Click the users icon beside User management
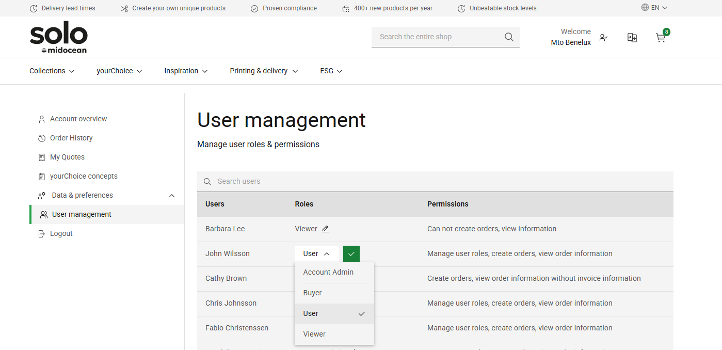The height and width of the screenshot is (350, 722). click(x=43, y=214)
